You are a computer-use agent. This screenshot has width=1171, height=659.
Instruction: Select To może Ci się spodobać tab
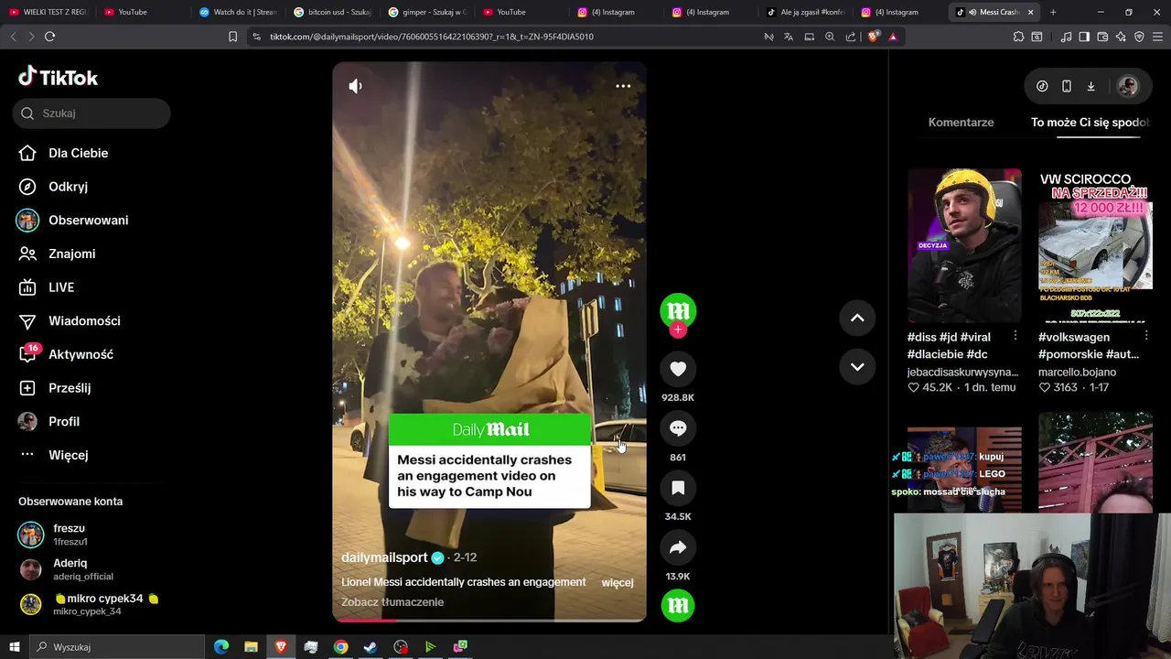[1090, 123]
